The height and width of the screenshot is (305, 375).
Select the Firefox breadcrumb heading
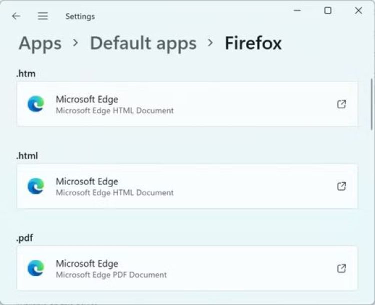(253, 43)
